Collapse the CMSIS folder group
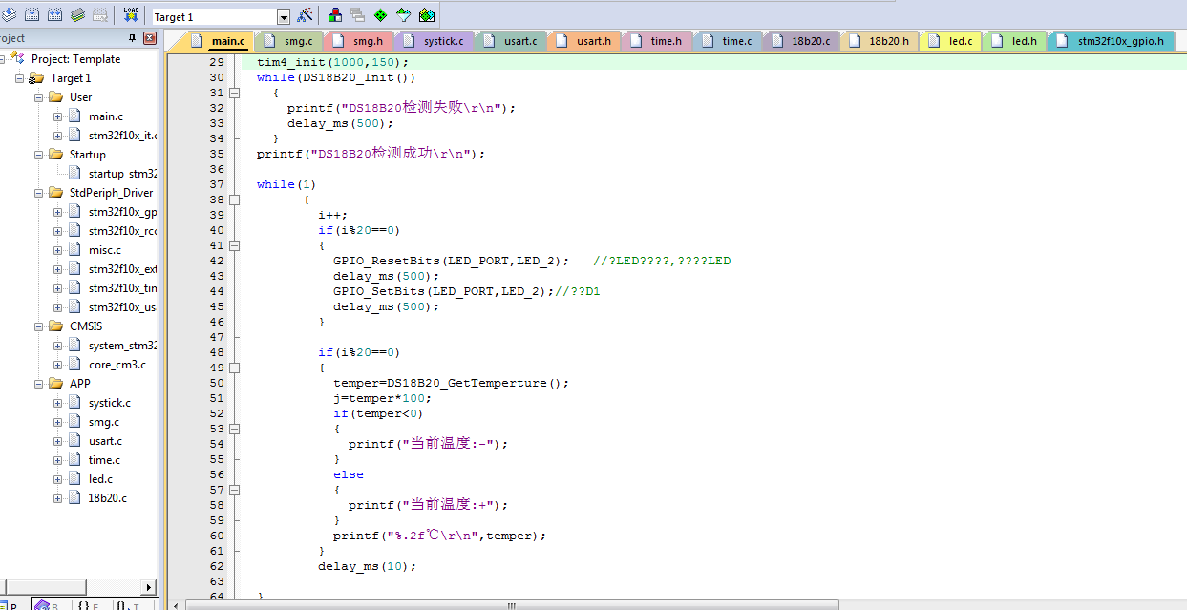Image resolution: width=1187 pixels, height=610 pixels. coord(39,326)
